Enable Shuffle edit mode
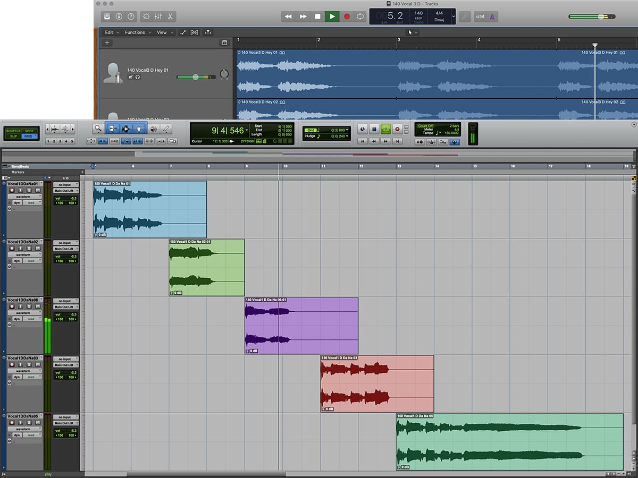638x478 pixels. [13, 131]
